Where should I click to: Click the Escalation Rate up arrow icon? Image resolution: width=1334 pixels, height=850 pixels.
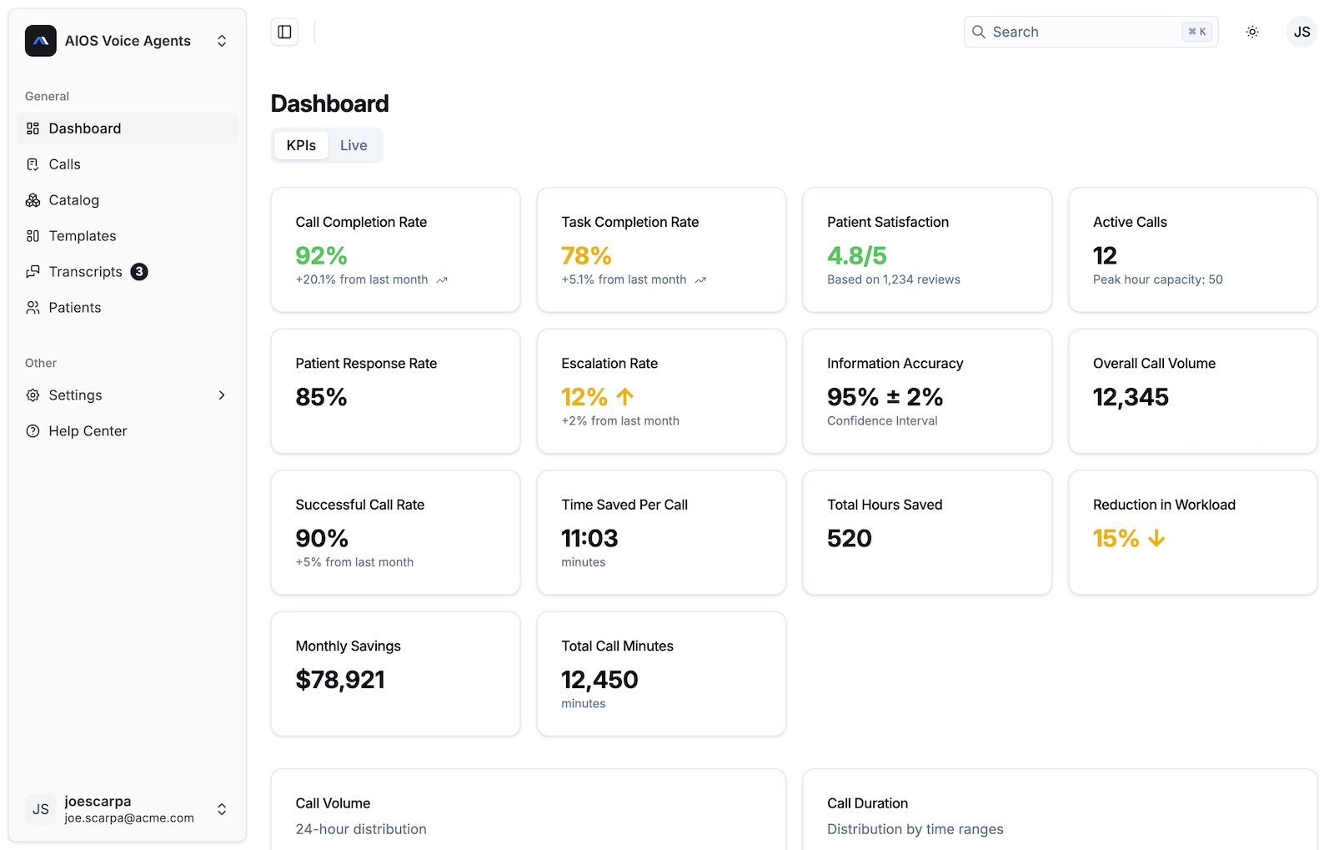click(x=625, y=397)
